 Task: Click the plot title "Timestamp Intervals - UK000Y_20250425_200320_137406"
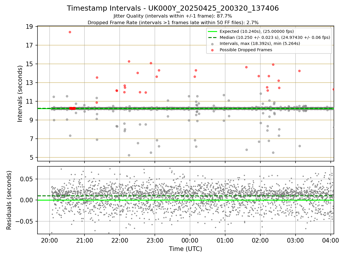(173, 8)
